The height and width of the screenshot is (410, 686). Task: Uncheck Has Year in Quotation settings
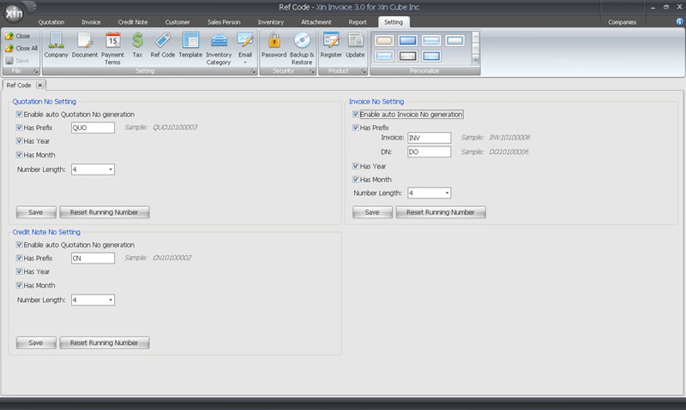tap(20, 141)
